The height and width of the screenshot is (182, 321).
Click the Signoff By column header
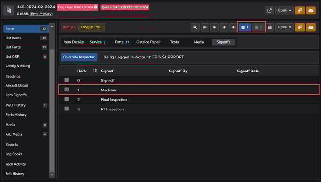(x=178, y=71)
